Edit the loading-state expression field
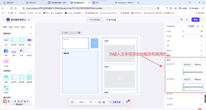206x110 pixels. tap(193, 87)
